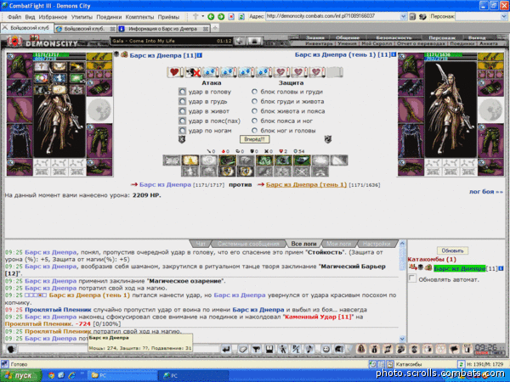Select defense блок ног и головы
This screenshot has height=382, width=510.
254,131
